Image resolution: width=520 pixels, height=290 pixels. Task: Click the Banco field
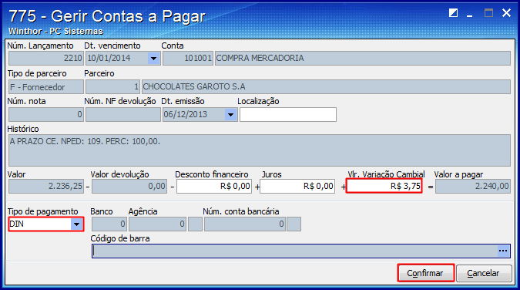tap(109, 224)
